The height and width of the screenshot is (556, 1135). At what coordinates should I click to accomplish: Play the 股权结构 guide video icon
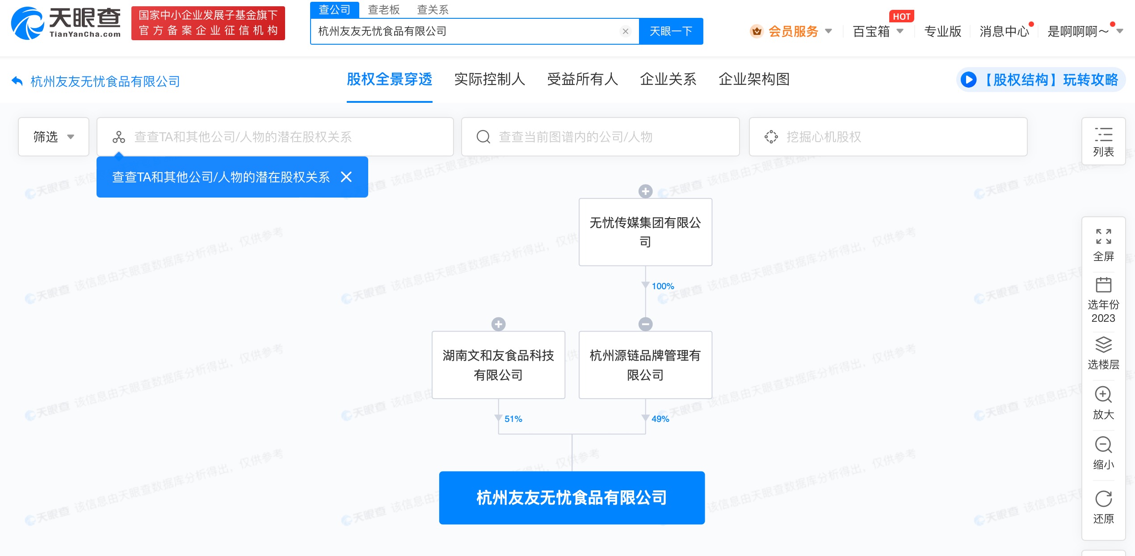[x=968, y=80]
